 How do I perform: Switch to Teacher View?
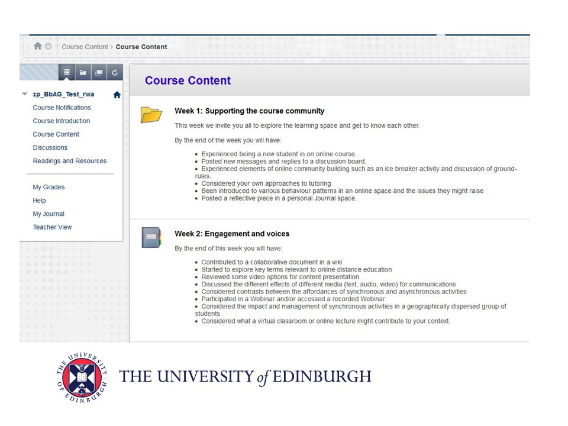[52, 227]
